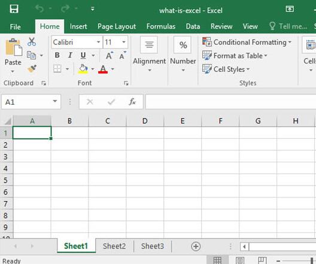The height and width of the screenshot is (264, 316).
Task: Click the Borders icon
Action: pyautogui.click(x=57, y=69)
